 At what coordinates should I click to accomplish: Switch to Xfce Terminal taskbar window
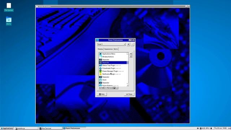51,129
